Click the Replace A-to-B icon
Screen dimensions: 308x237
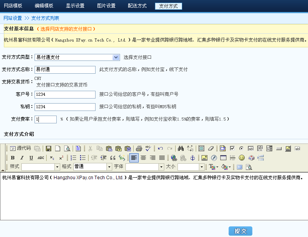[190, 149]
